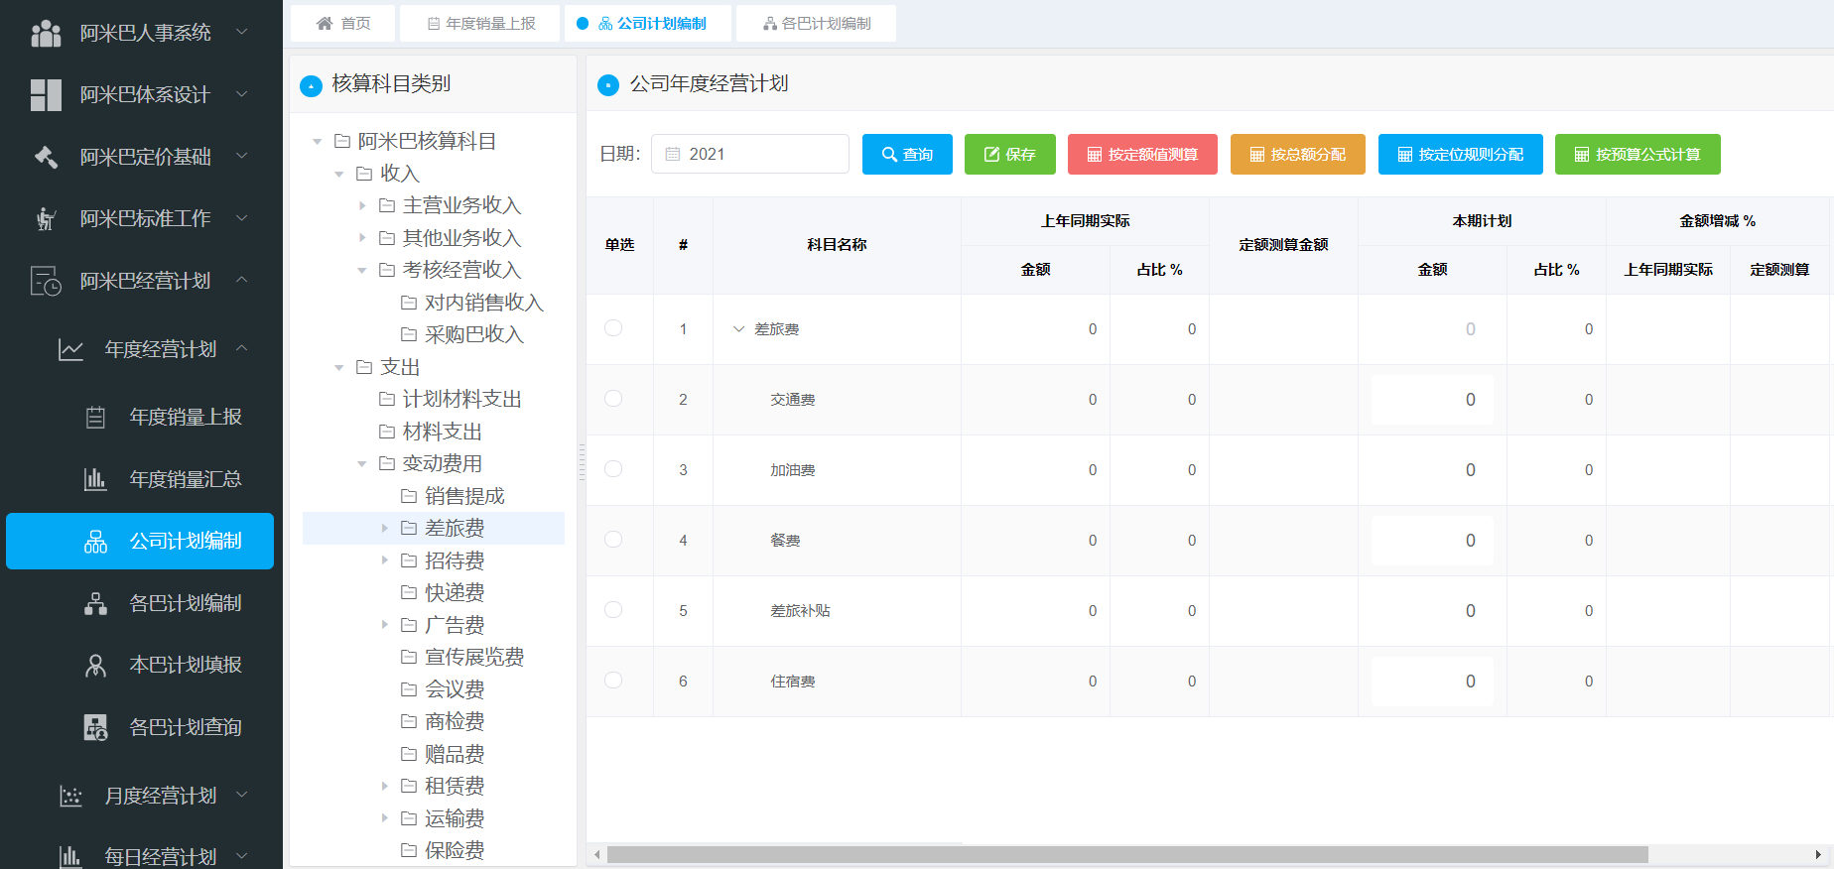Select radio button for 住宿费 row

click(613, 681)
